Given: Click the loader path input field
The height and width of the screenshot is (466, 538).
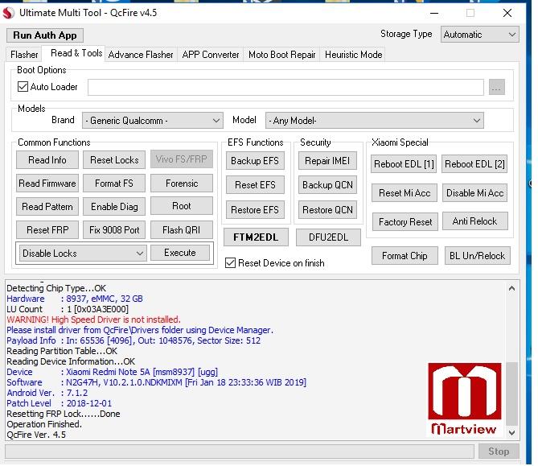Looking at the screenshot, I should tap(285, 87).
